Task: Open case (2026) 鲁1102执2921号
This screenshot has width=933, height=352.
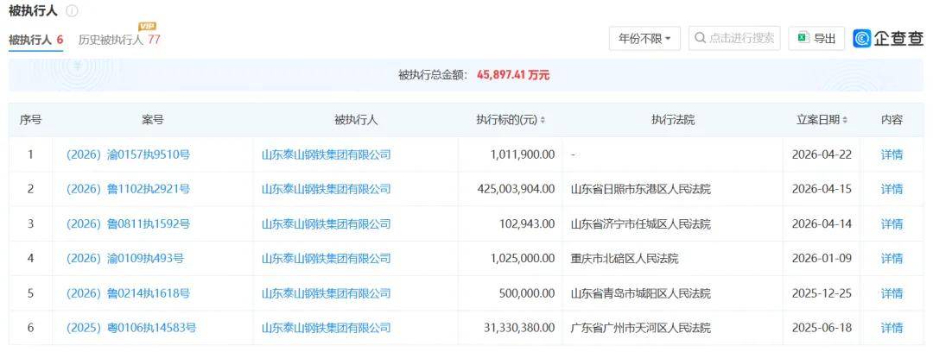Action: (x=128, y=189)
